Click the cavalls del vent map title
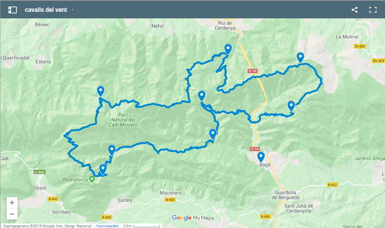The width and height of the screenshot is (385, 228). tap(46, 10)
